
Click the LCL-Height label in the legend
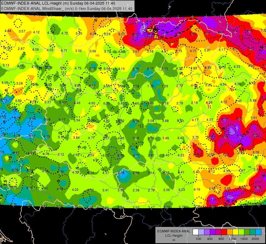click(x=174, y=236)
